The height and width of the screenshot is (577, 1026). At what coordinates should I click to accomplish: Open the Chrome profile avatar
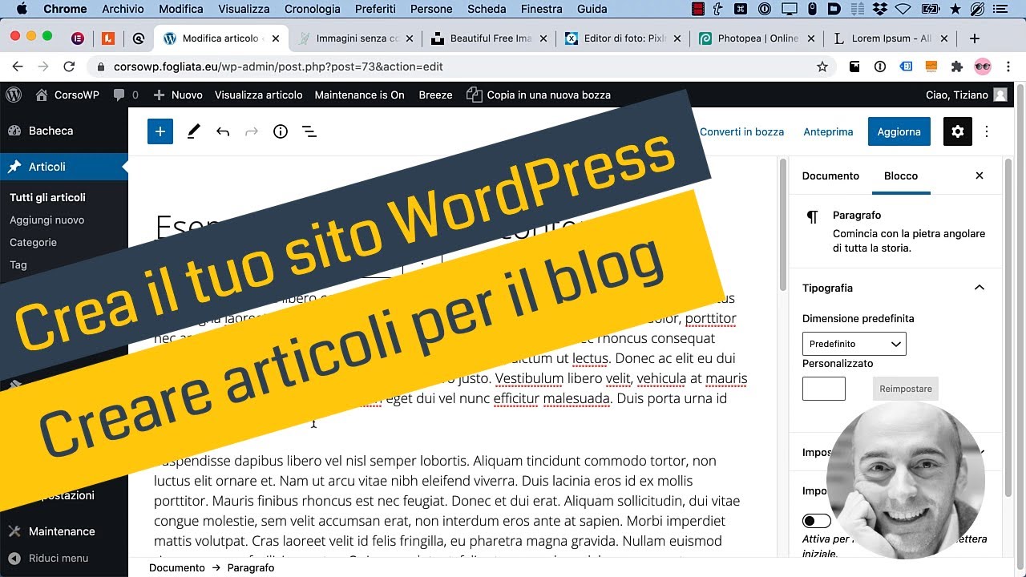983,67
